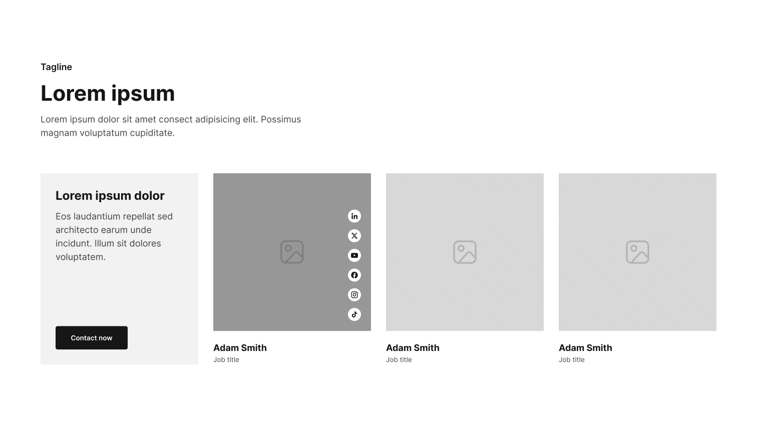Screen dimensions: 757x425
Task: Open the Instagram social icon
Action: click(354, 295)
